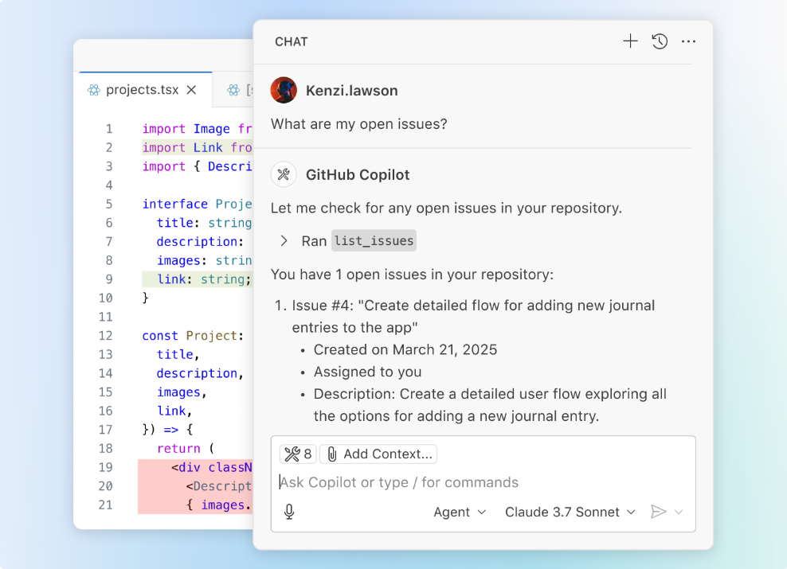Start a new chat with plus icon
The image size is (787, 569).
click(x=630, y=41)
